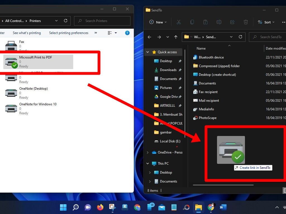Copy using the Copy icon in the toolbar
This screenshot has width=286, height=214.
tap(192, 22)
